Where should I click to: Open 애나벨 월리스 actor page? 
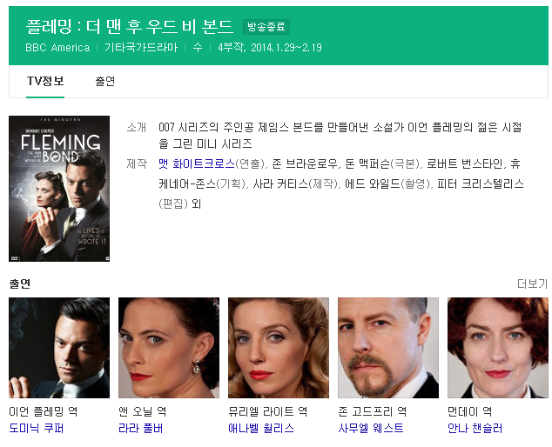(x=261, y=428)
